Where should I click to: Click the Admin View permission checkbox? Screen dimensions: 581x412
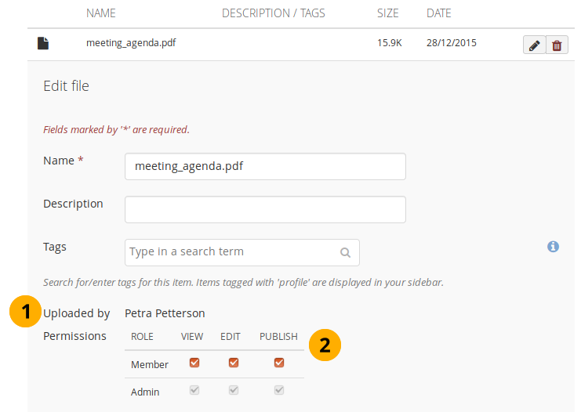coord(194,390)
